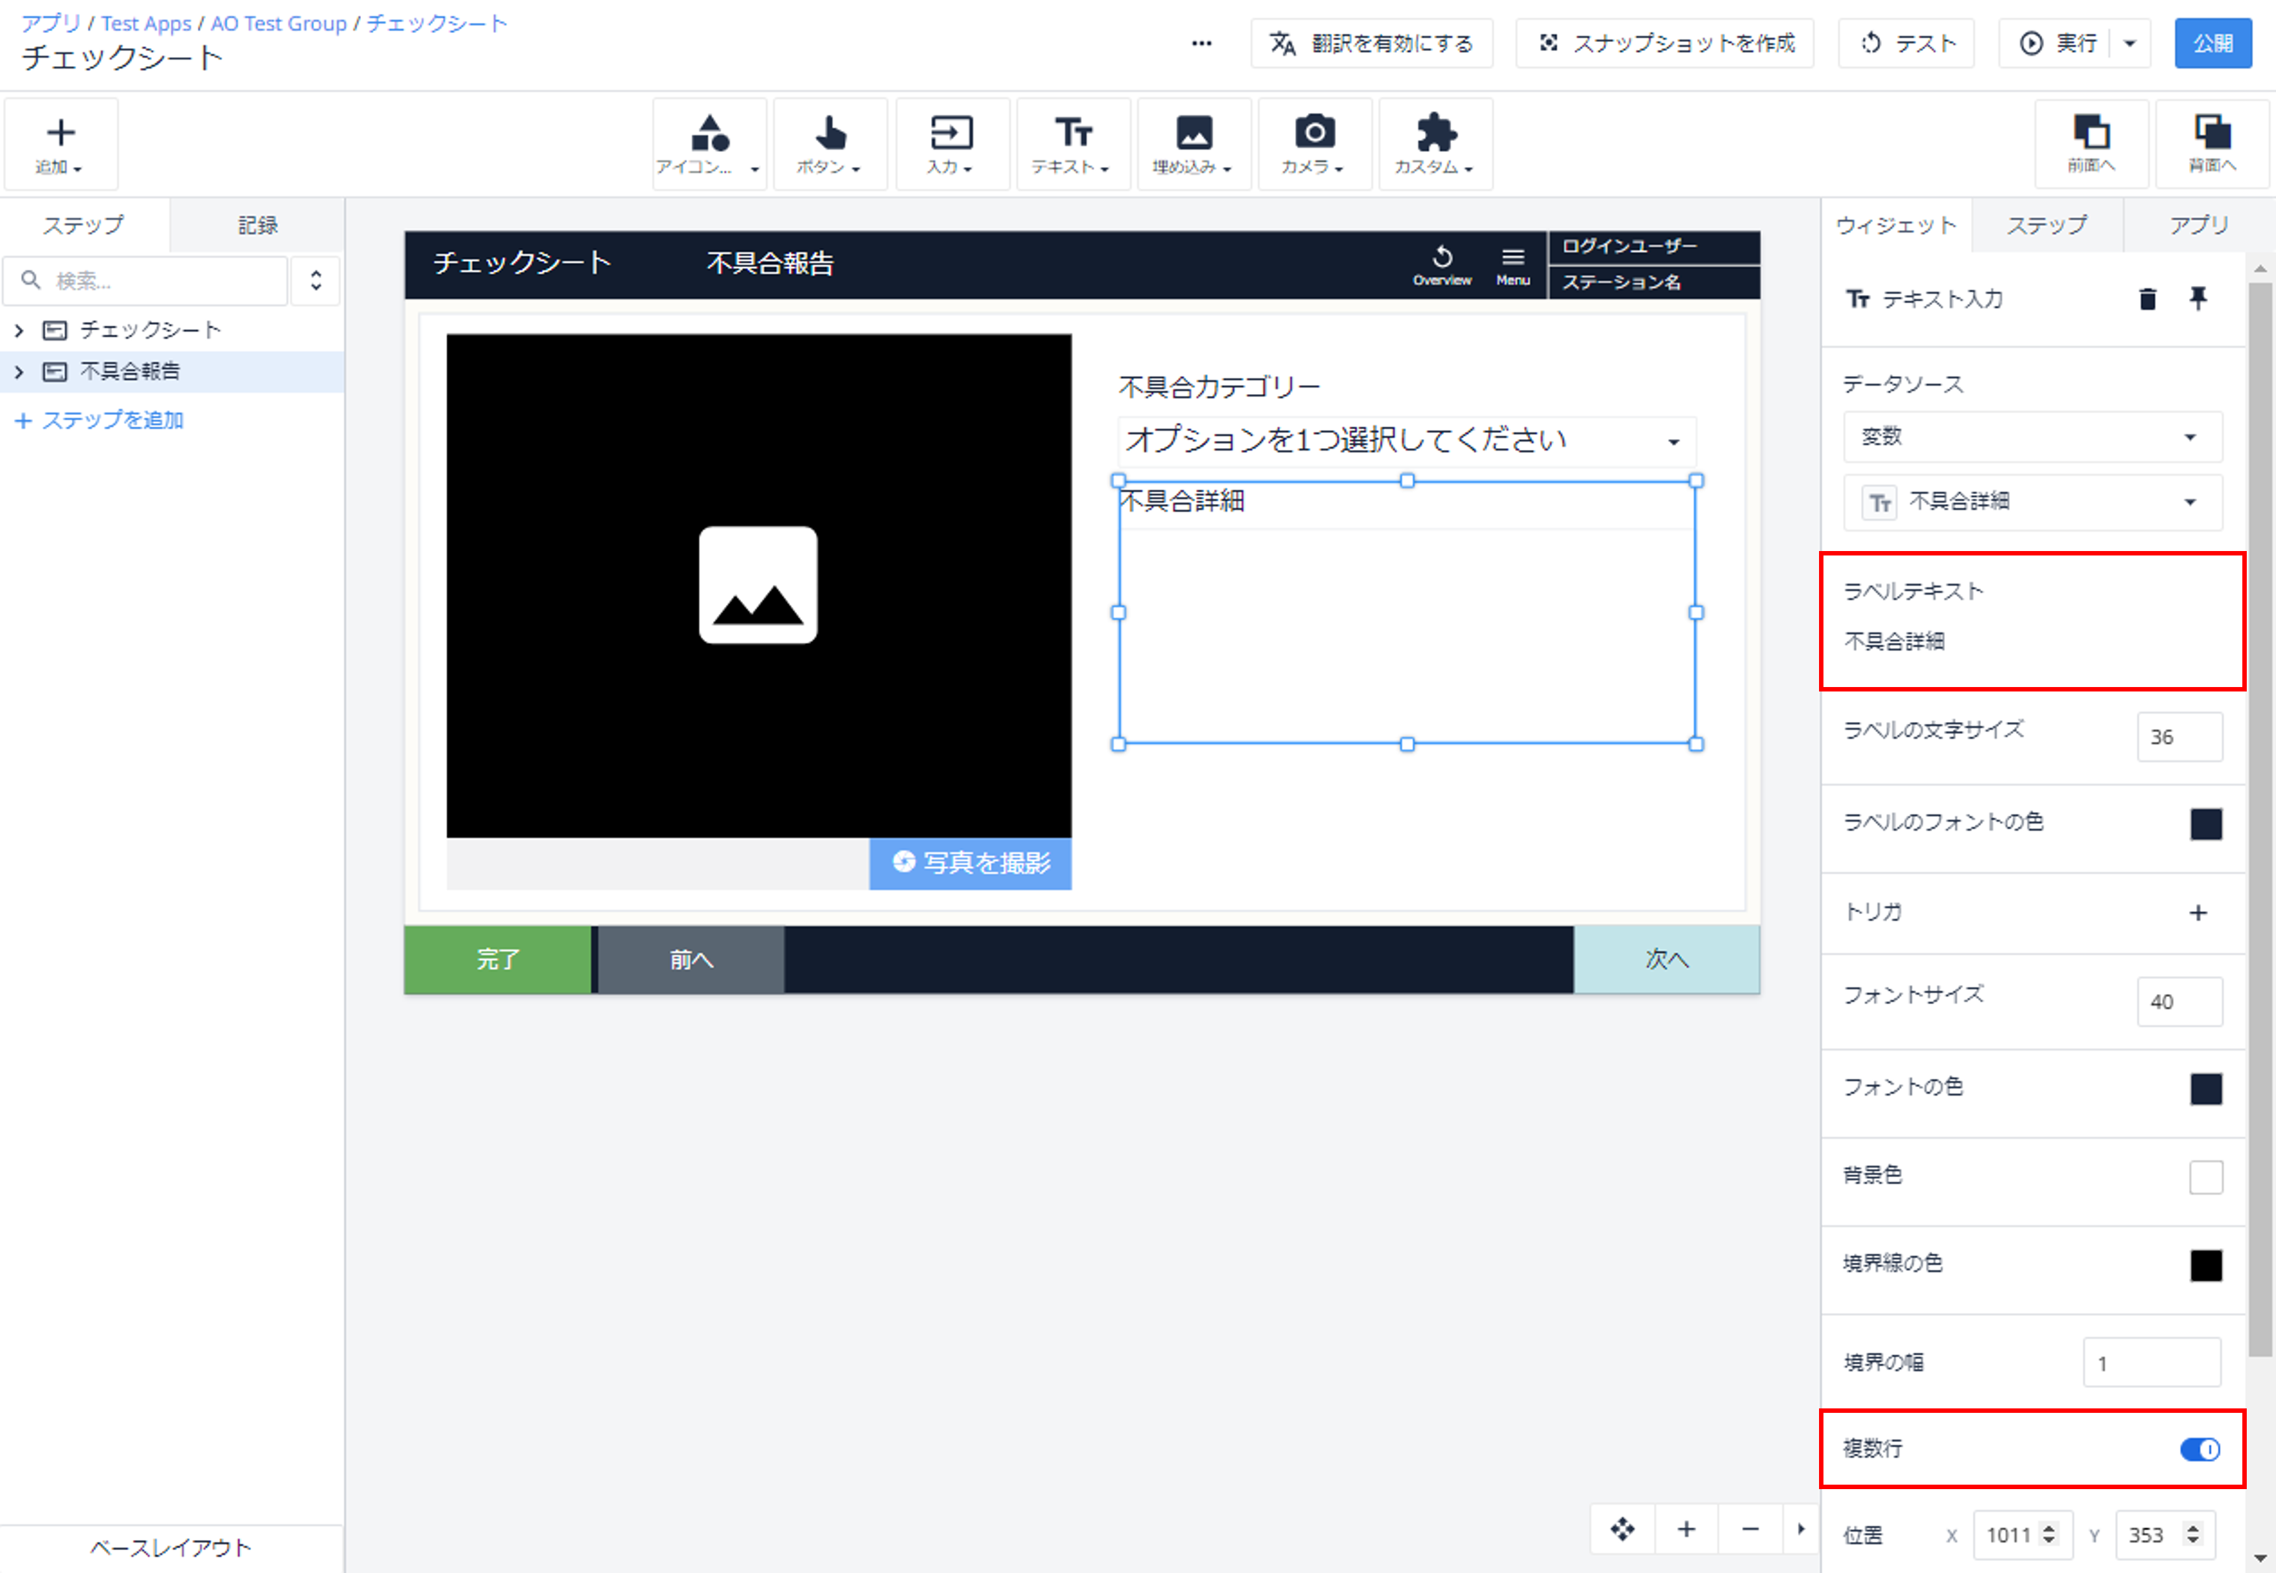The width and height of the screenshot is (2276, 1573).
Task: Zoom out the canvas with minus
Action: coord(1750,1529)
